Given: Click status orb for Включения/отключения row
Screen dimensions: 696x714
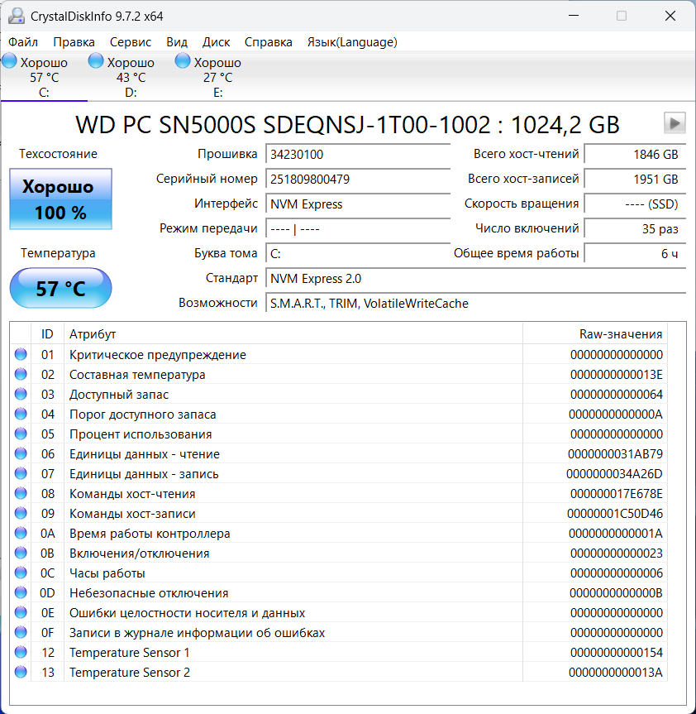Looking at the screenshot, I should [21, 553].
